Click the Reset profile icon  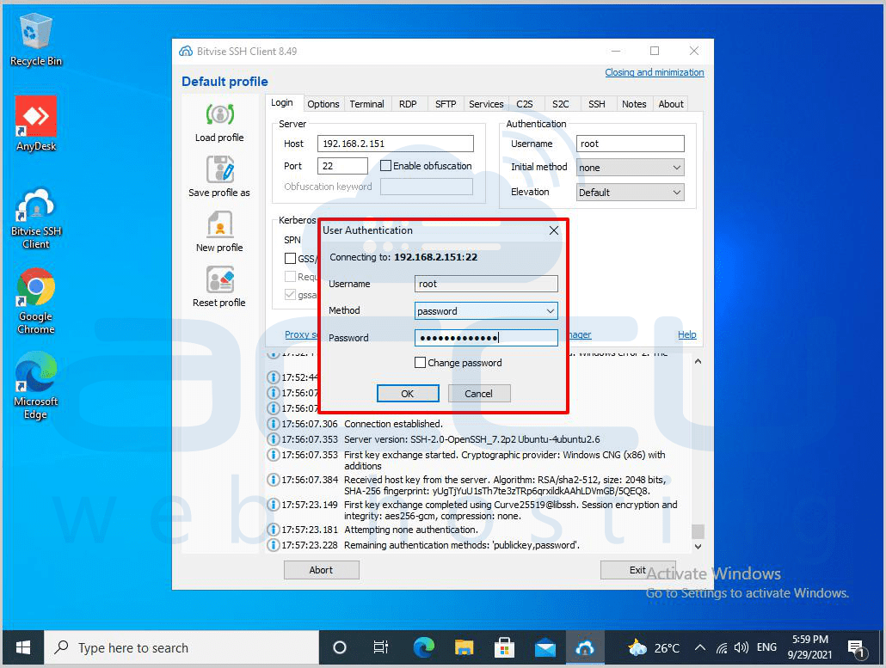coord(220,279)
